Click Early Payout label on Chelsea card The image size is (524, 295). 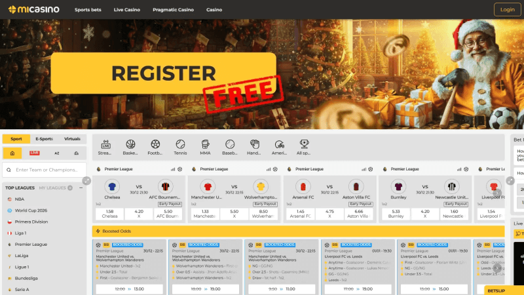pos(170,204)
